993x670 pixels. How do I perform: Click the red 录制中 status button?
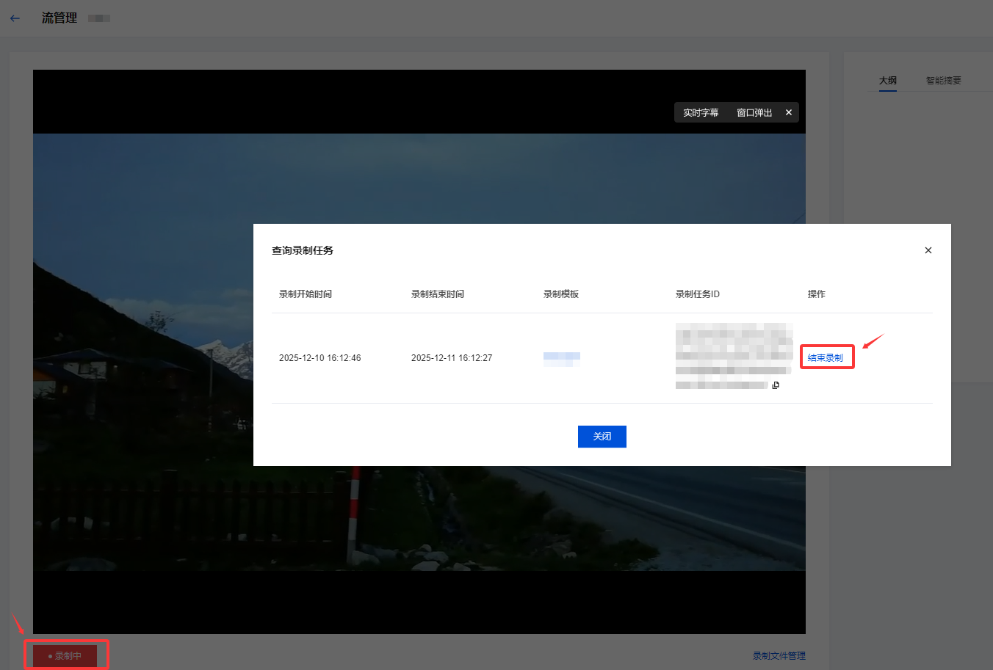pyautogui.click(x=65, y=656)
